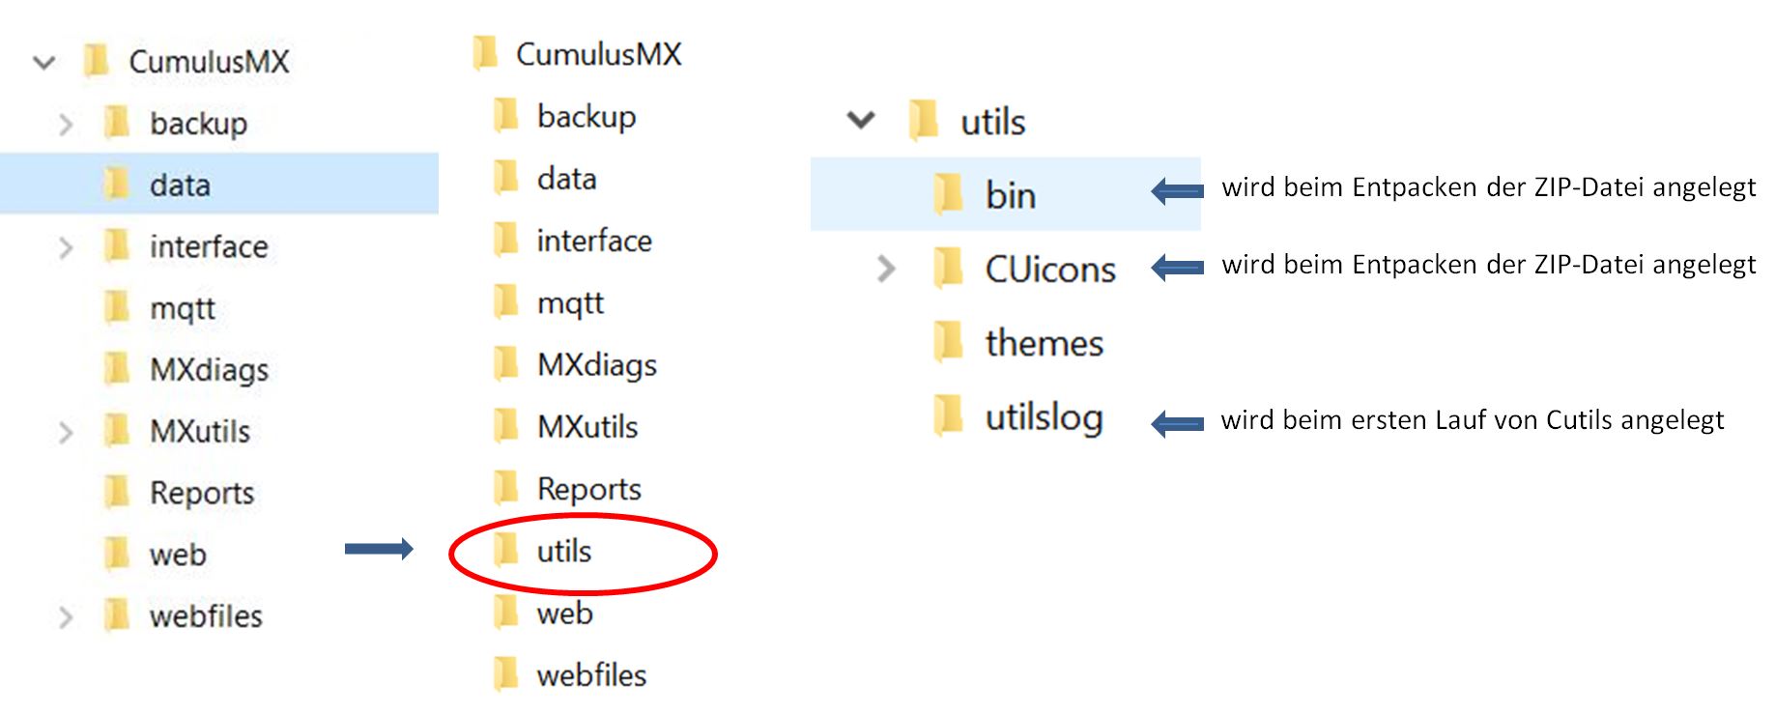This screenshot has width=1775, height=714.
Task: Click the mqtt folder icon in left tree
Action: pos(117,307)
